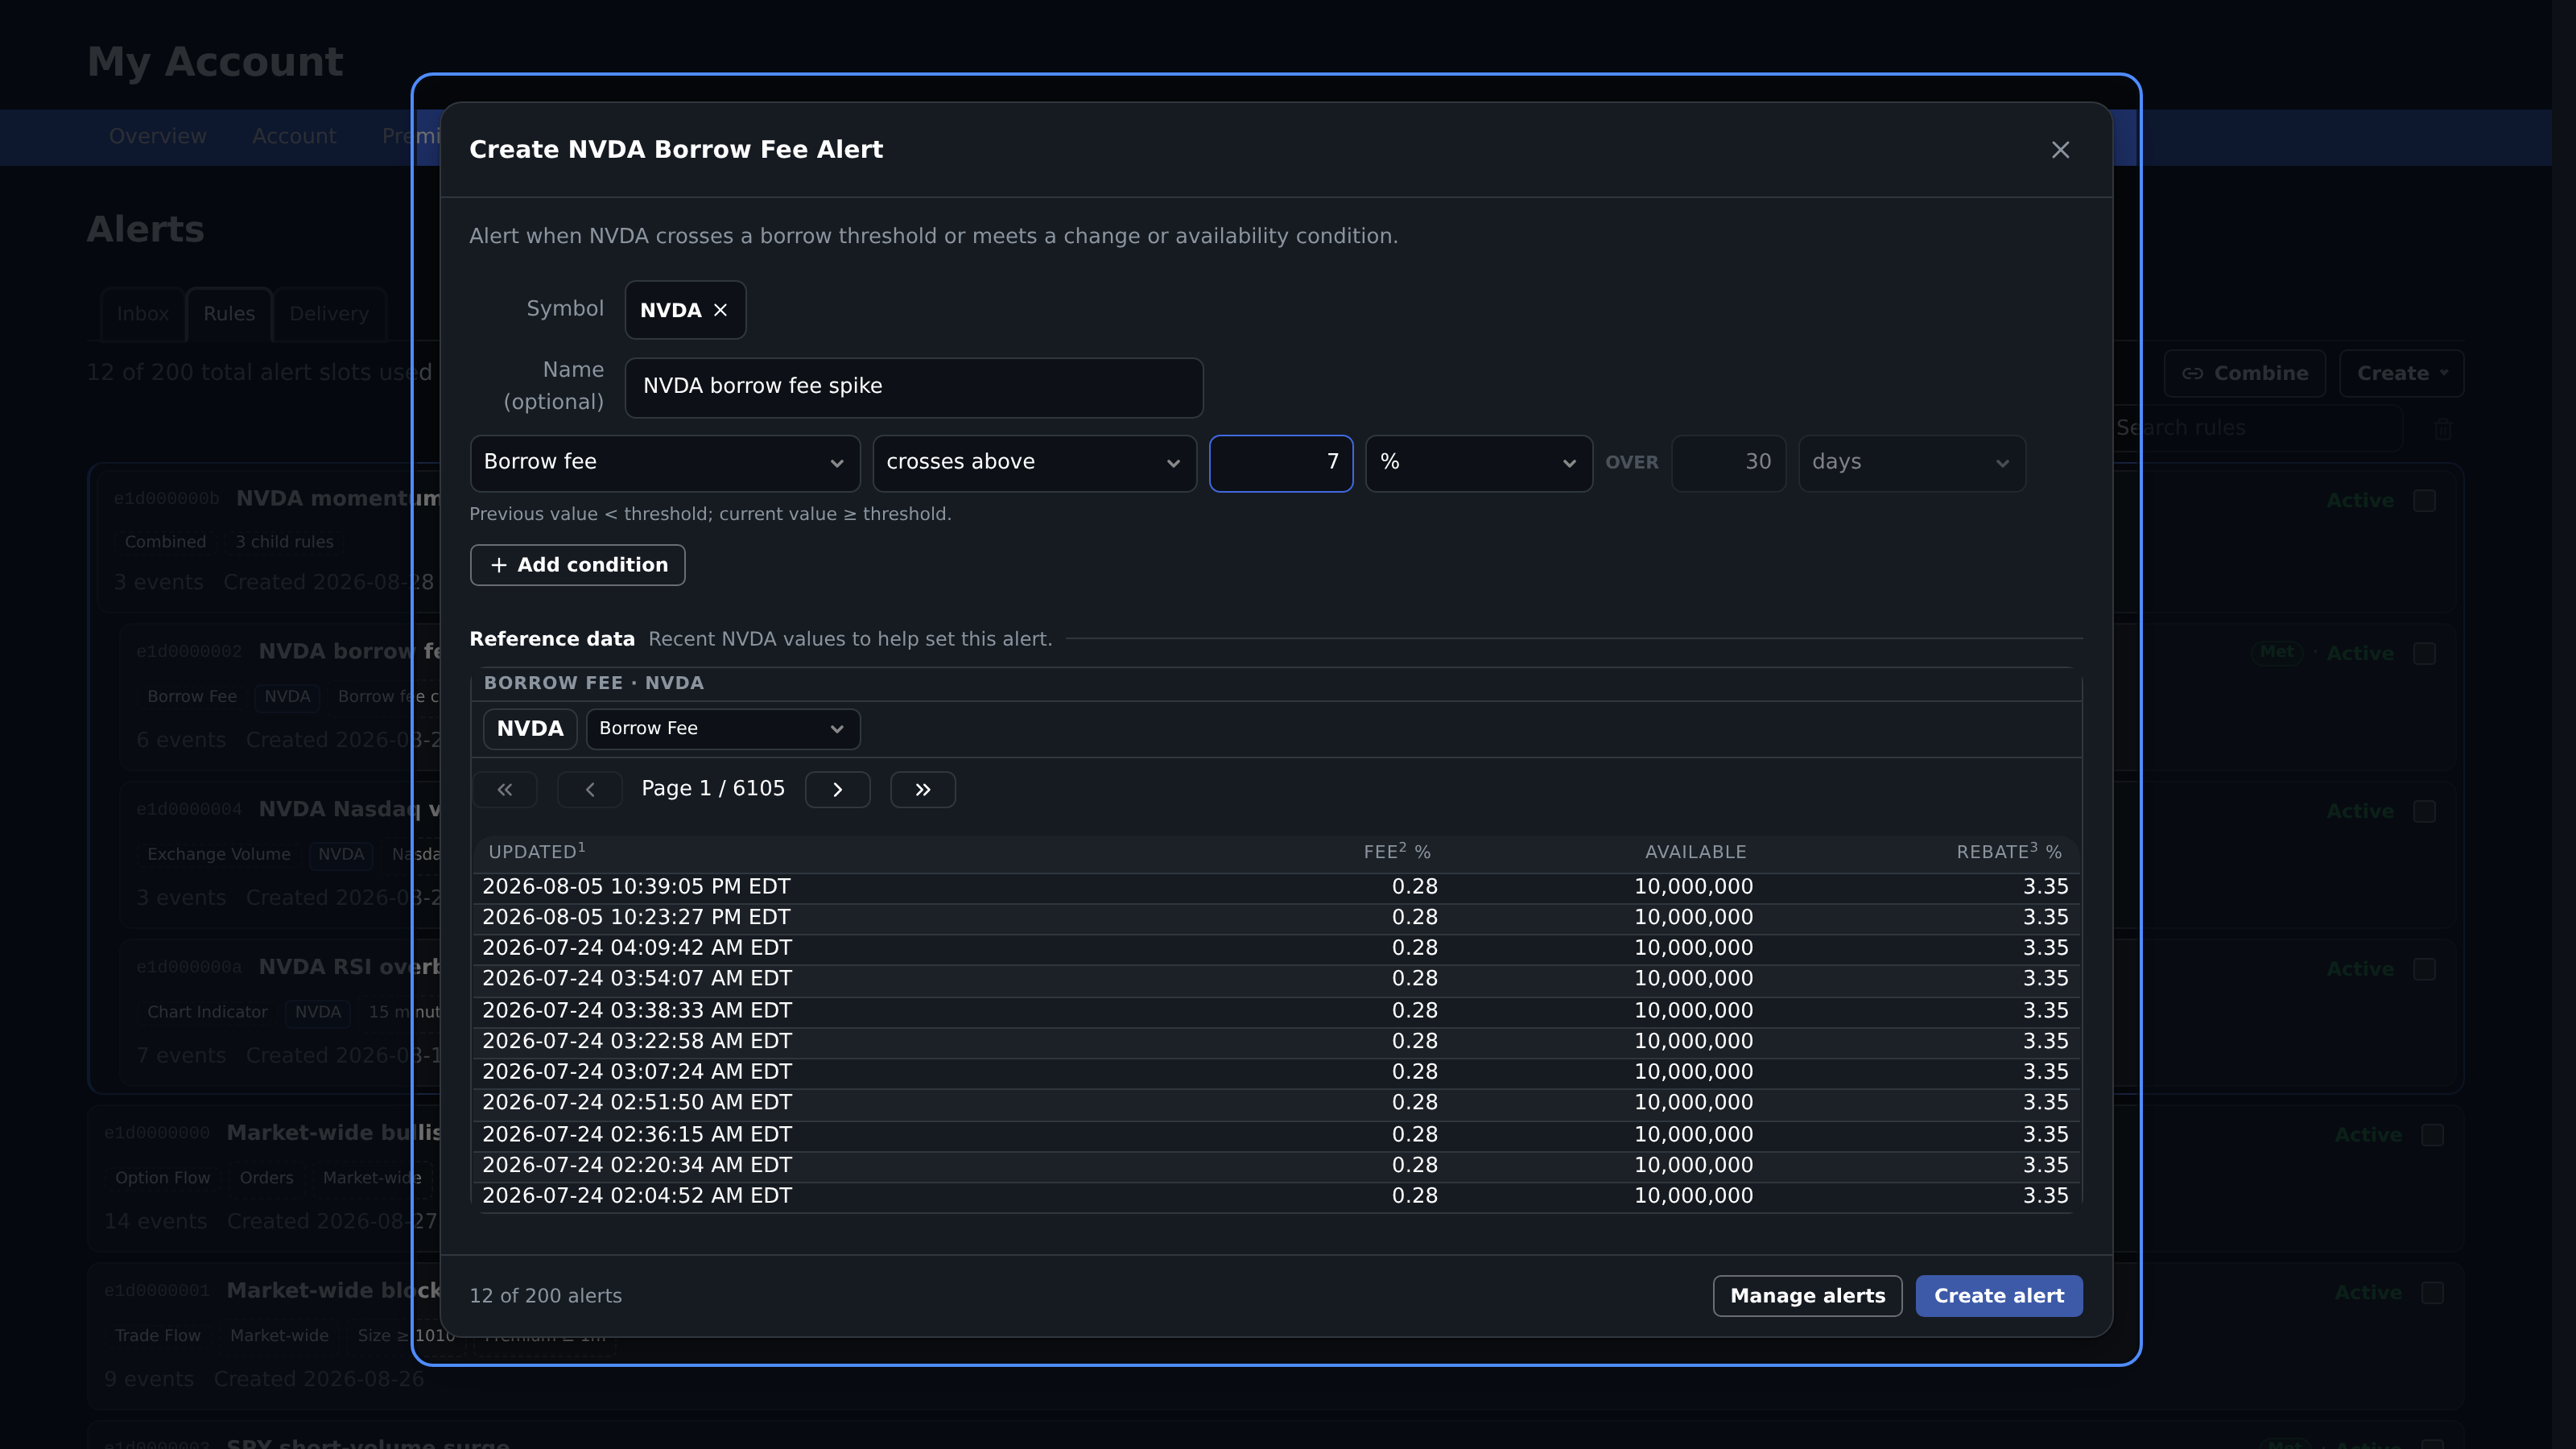Select the 2026-08-05 10:39:05 PM EDT row
The height and width of the screenshot is (1449, 2576).
(1276, 887)
